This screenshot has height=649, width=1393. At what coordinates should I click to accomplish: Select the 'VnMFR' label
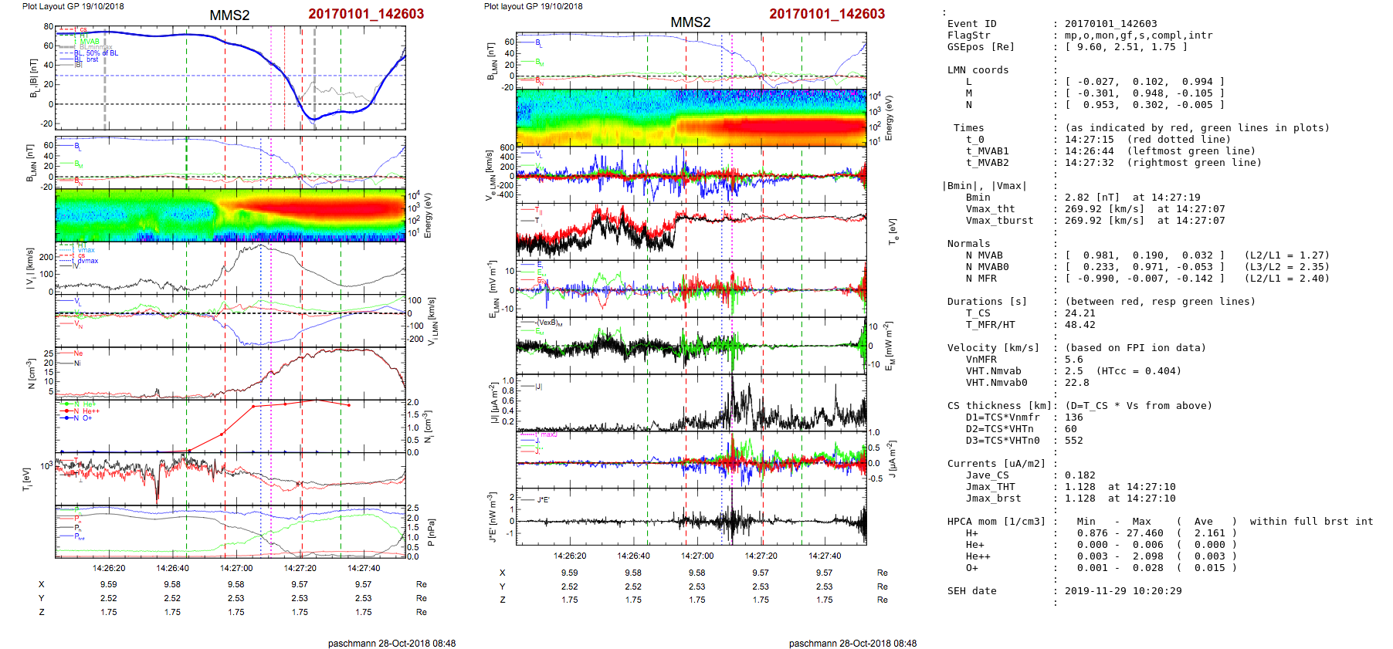click(981, 360)
